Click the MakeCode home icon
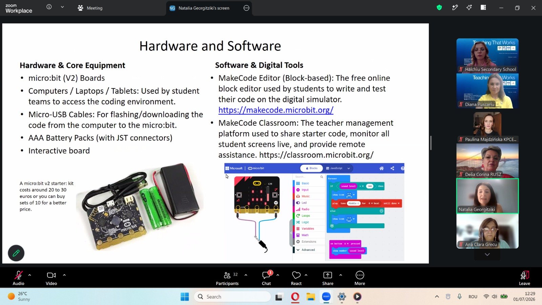 381,168
